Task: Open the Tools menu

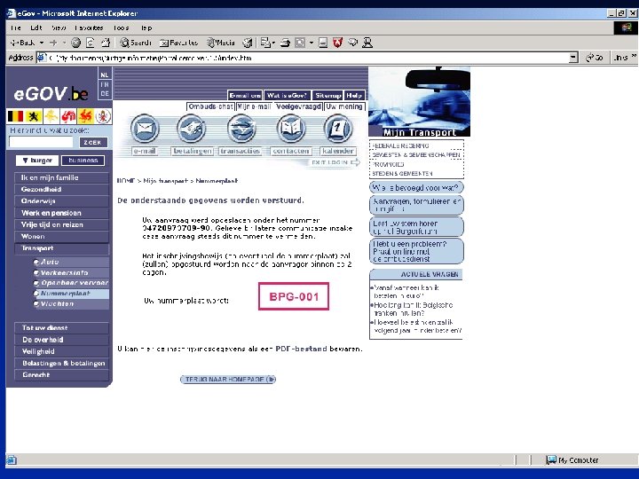Action: click(121, 28)
